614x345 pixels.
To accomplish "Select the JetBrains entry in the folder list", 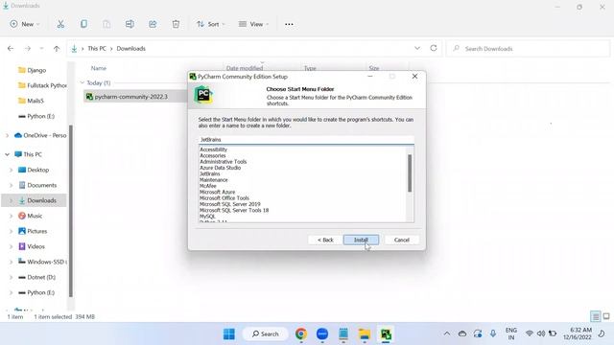I will 210,173.
